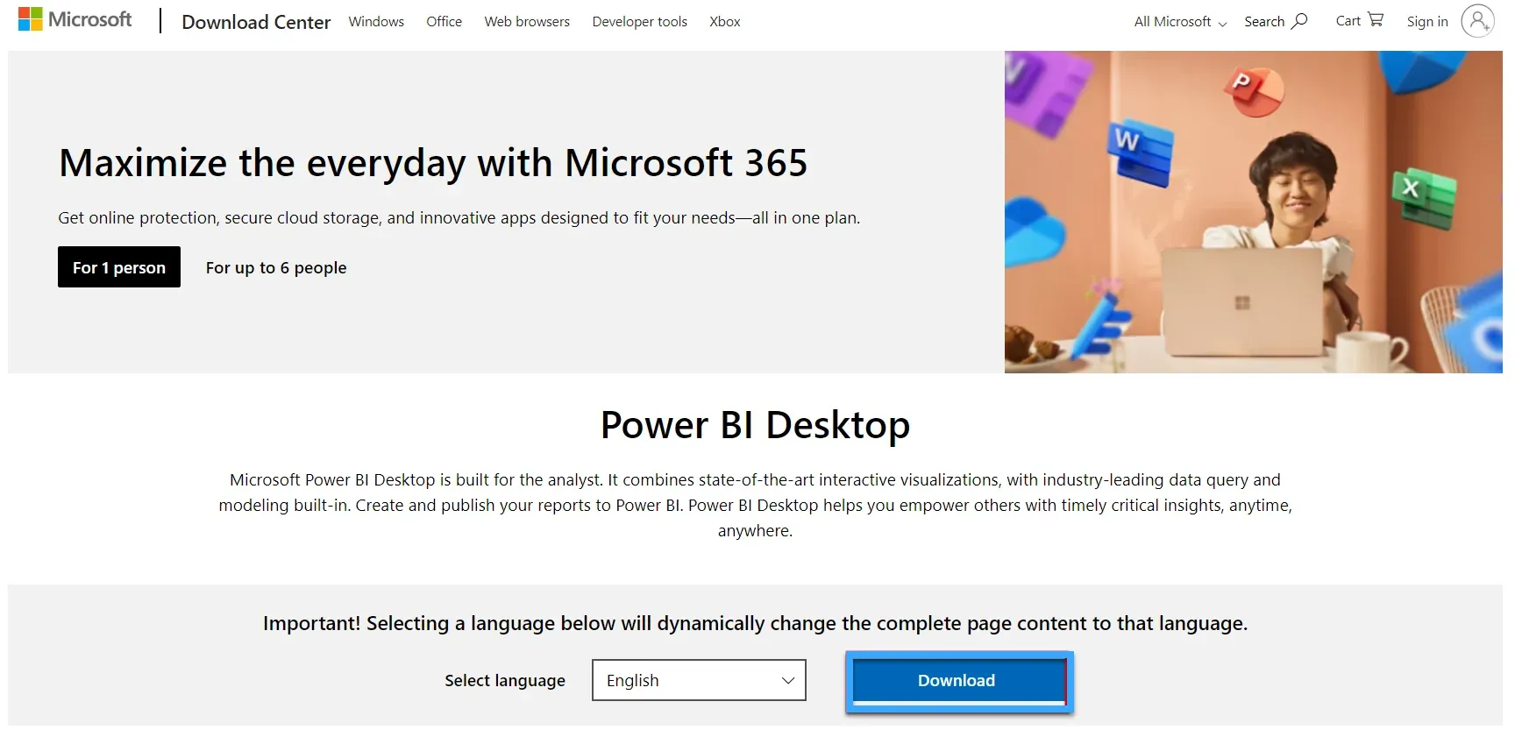Screen dimensions: 1515x730
Task: Navigate to Download Center home
Action: [256, 21]
